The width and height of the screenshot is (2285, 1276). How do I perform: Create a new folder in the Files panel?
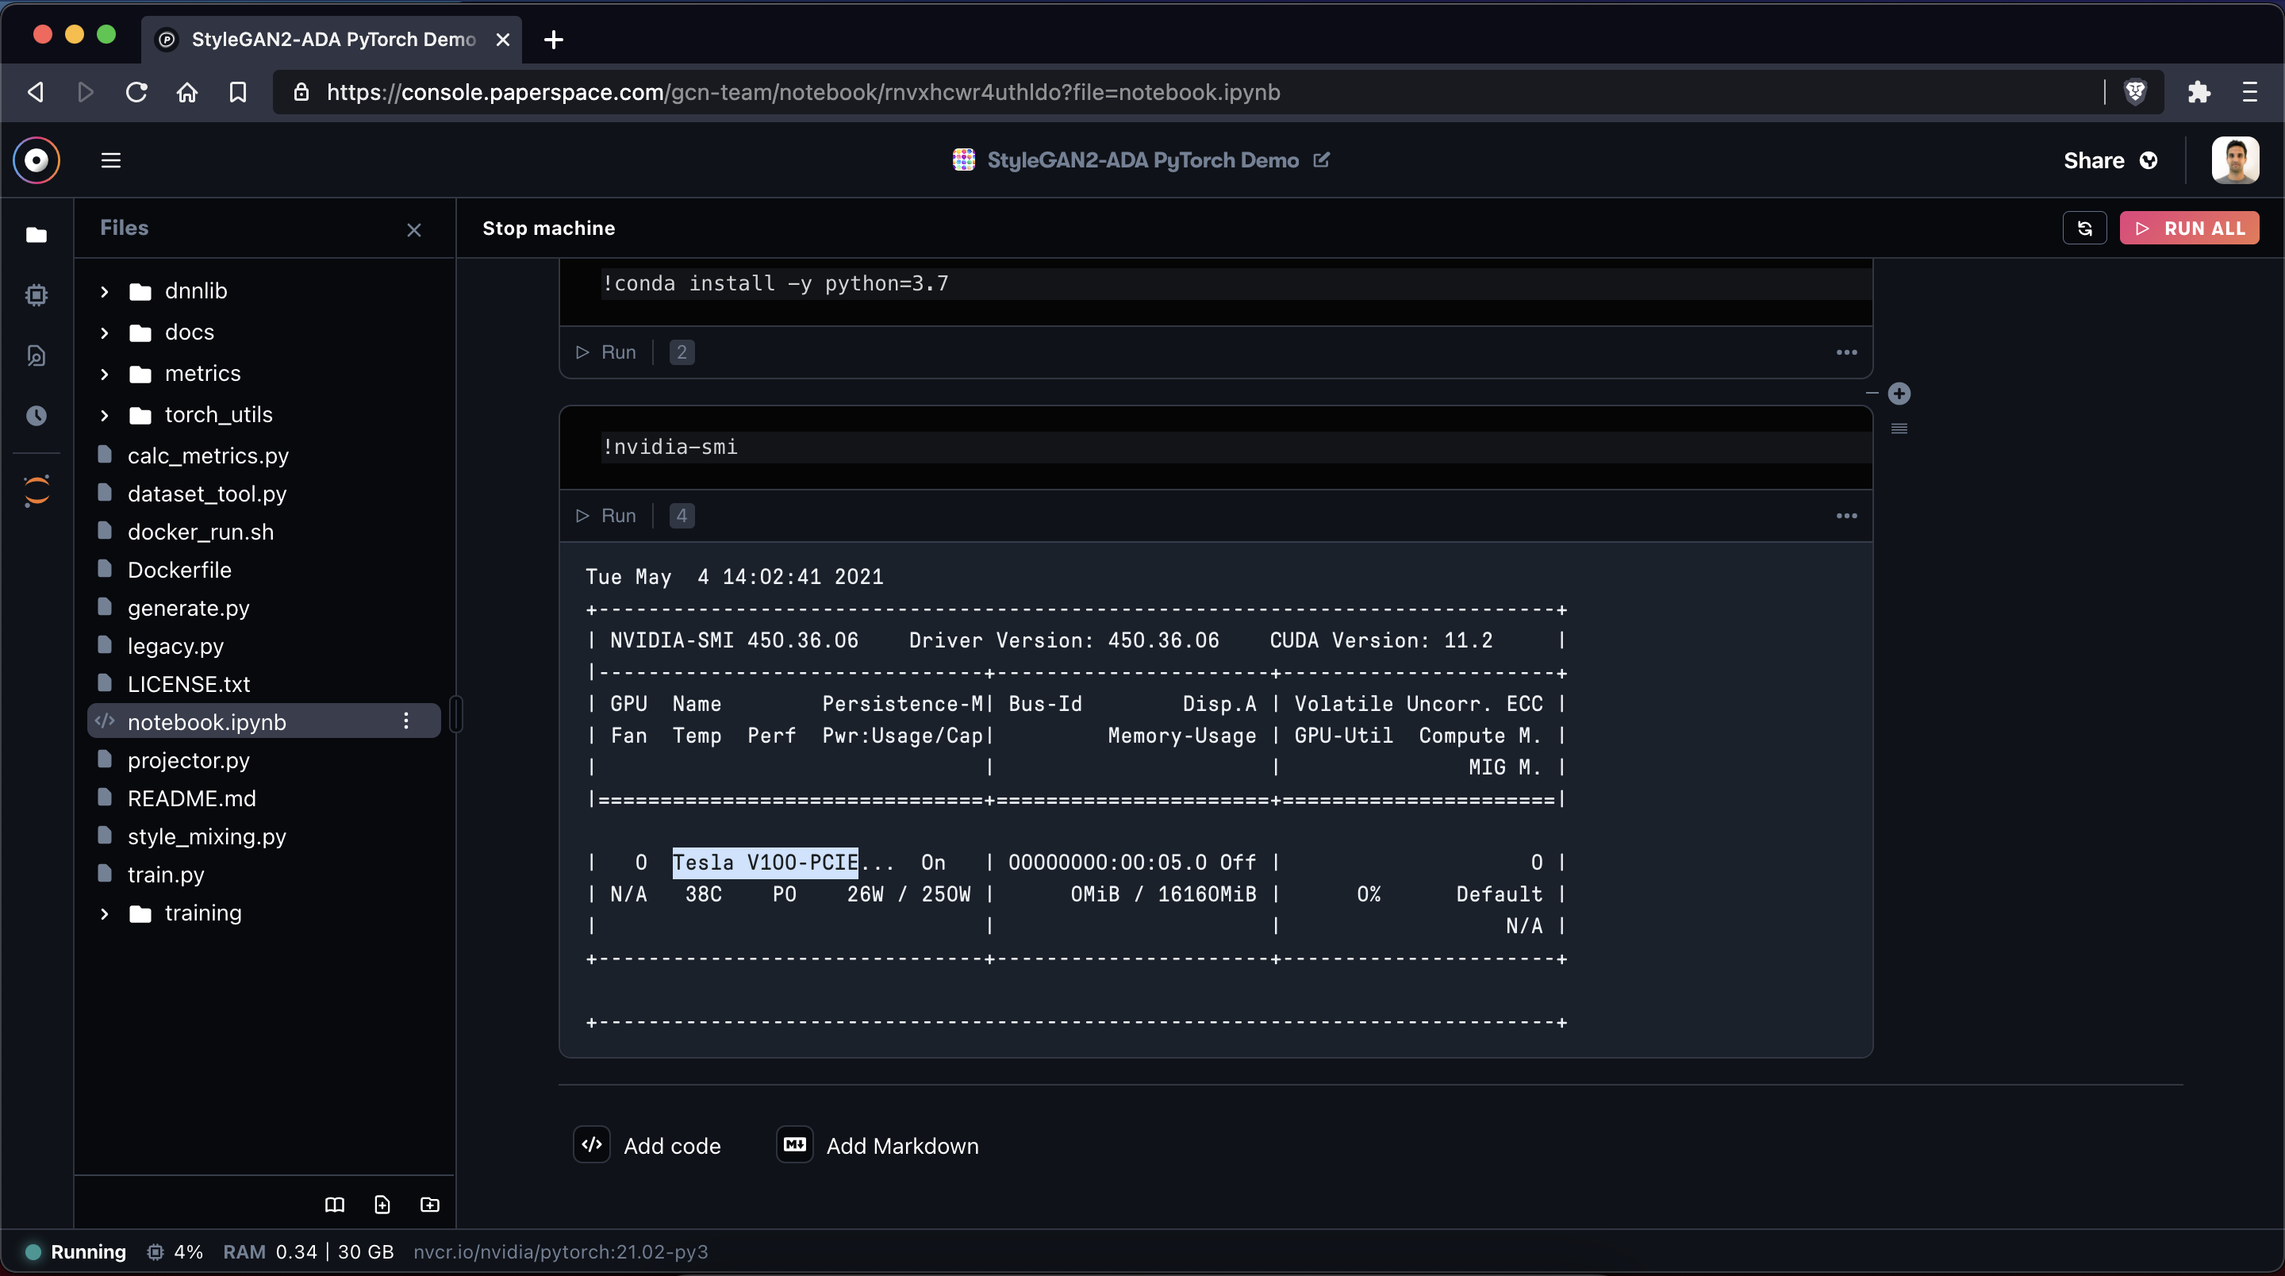point(429,1204)
